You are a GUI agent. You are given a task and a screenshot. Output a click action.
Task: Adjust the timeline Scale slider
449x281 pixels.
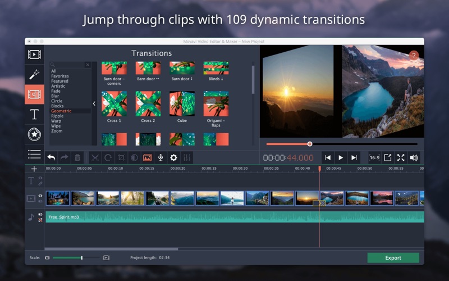(x=81, y=257)
